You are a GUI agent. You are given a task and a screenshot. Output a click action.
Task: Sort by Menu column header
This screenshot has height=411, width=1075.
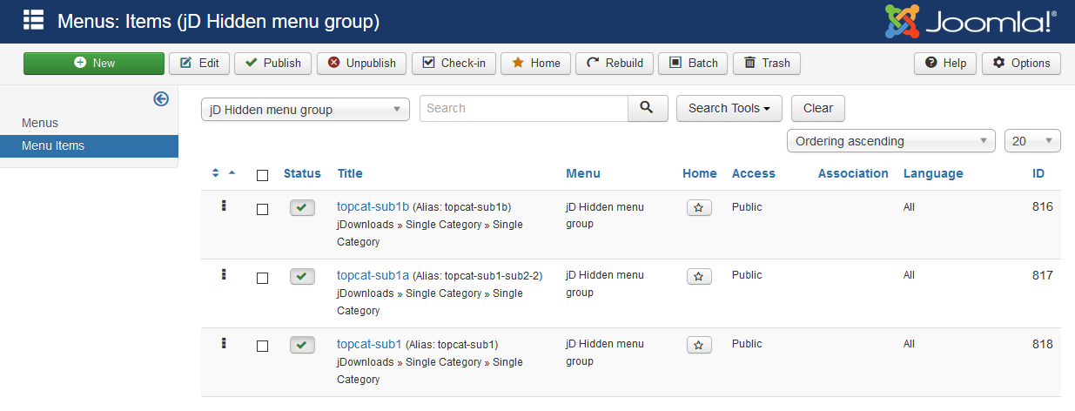tap(583, 173)
